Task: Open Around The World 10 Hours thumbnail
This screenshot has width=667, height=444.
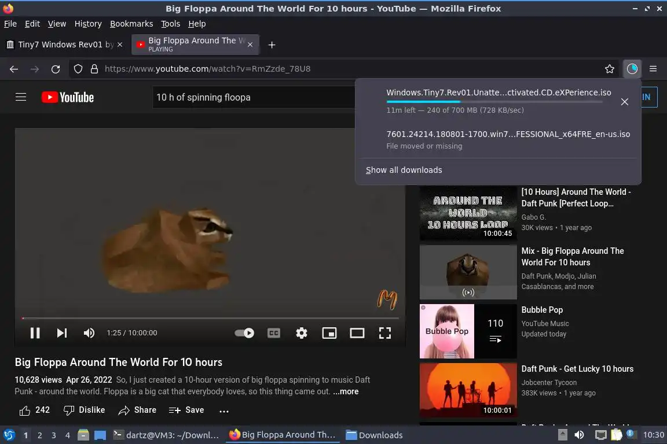Action: [x=468, y=213]
